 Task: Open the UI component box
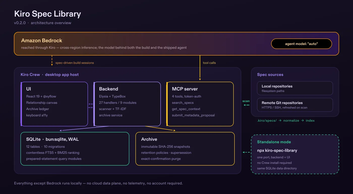coord(54,104)
